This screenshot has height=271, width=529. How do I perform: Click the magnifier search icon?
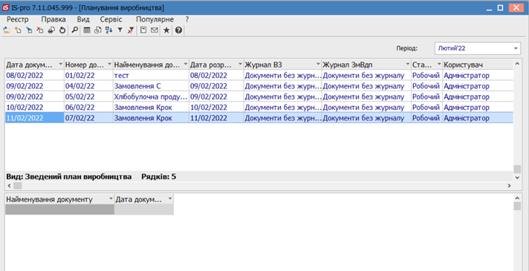75,30
